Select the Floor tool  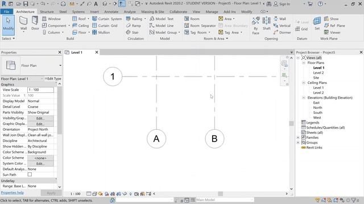[x=80, y=32]
